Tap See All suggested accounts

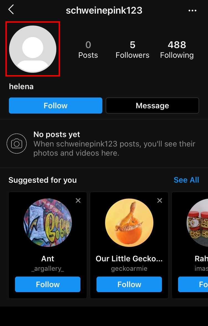186,180
